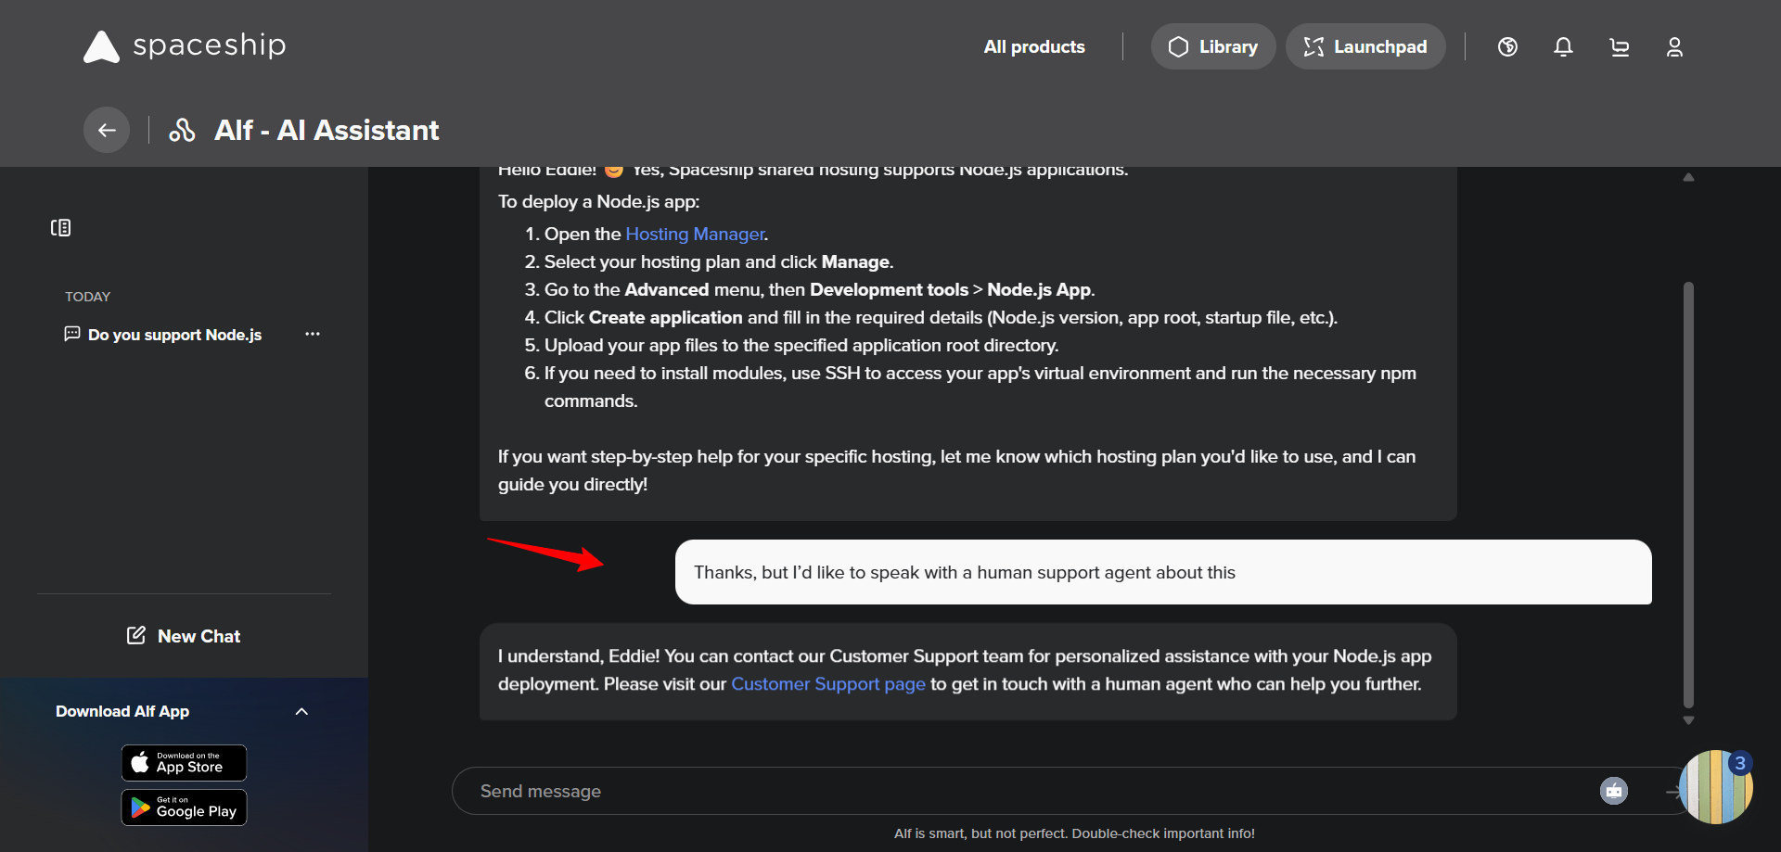
Task: Download from the App Store
Action: pyautogui.click(x=184, y=763)
